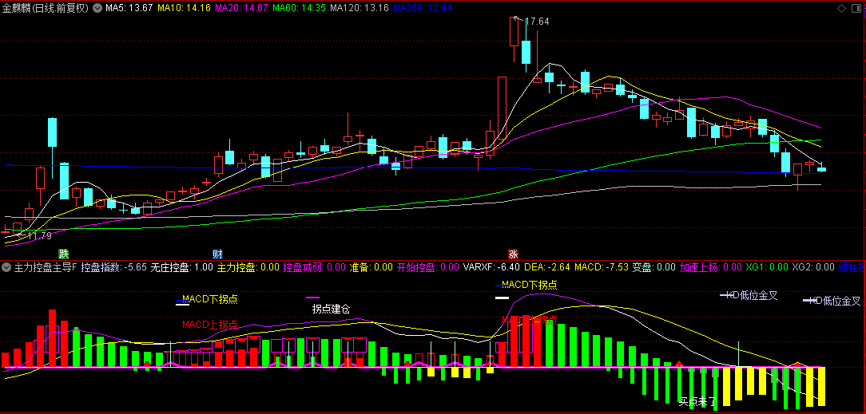Click the 变盘: 0.00 value

[x=654, y=268]
